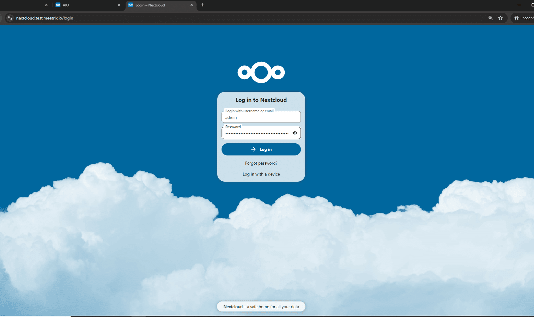The image size is (534, 317).
Task: Open the zoom magnifier icon in address bar
Action: pos(490,18)
